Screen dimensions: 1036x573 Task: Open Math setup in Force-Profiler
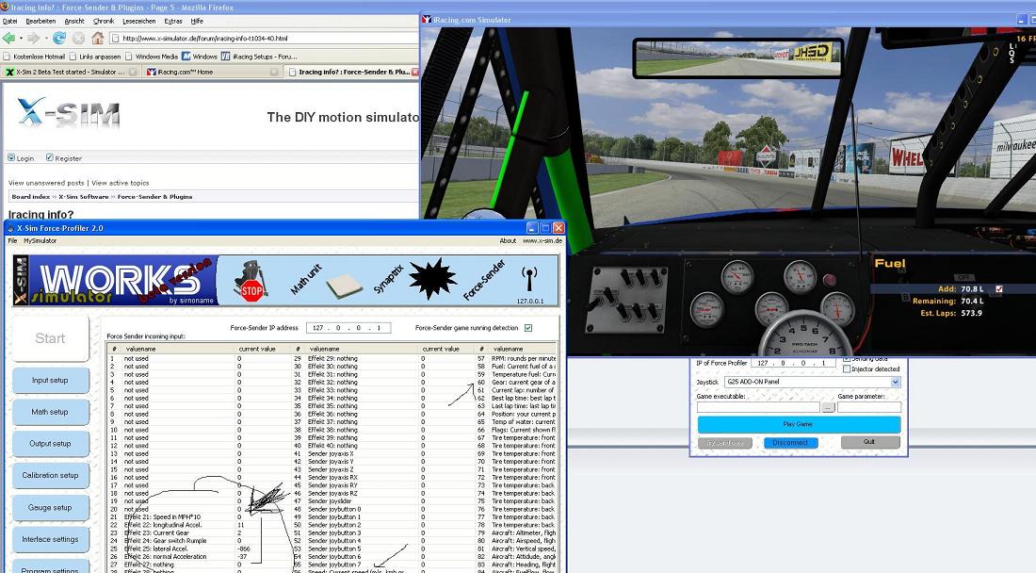(x=50, y=413)
